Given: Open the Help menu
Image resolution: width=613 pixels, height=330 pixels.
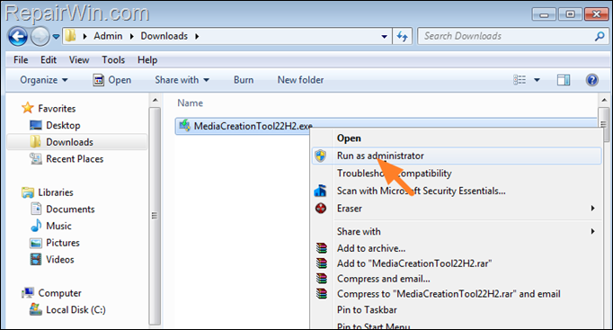Looking at the screenshot, I should coord(147,60).
